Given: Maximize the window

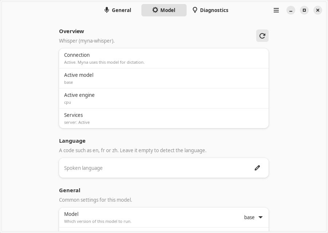Looking at the screenshot, I should (x=304, y=10).
